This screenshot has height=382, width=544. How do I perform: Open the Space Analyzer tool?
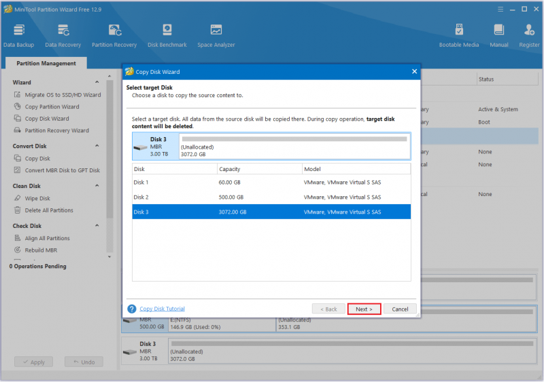216,36
